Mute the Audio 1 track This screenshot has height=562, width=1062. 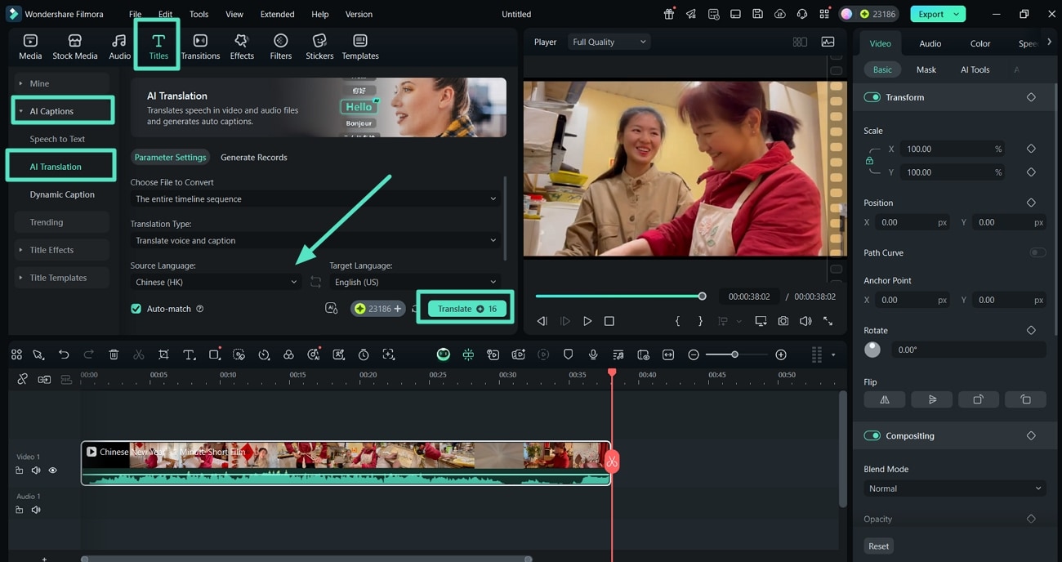[36, 510]
